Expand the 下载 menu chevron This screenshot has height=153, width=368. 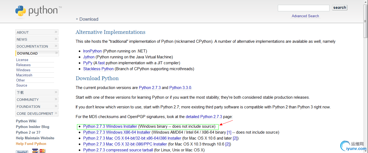click(x=56, y=92)
